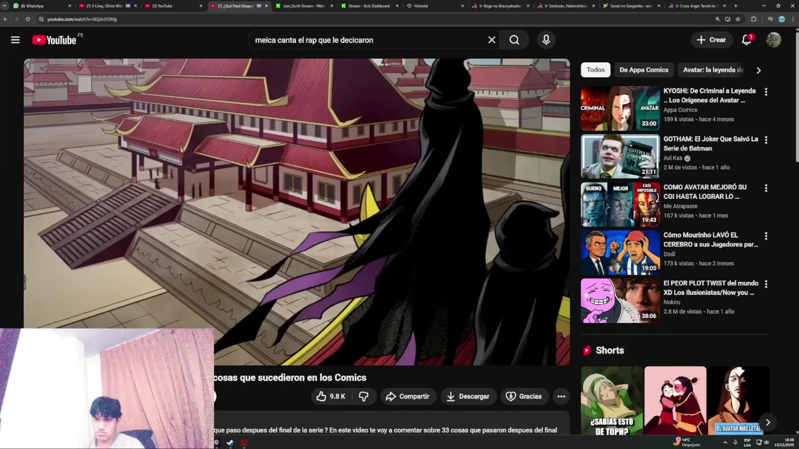Open the ¿Sabías esto de Toph? short
The image size is (799, 449).
tap(612, 400)
